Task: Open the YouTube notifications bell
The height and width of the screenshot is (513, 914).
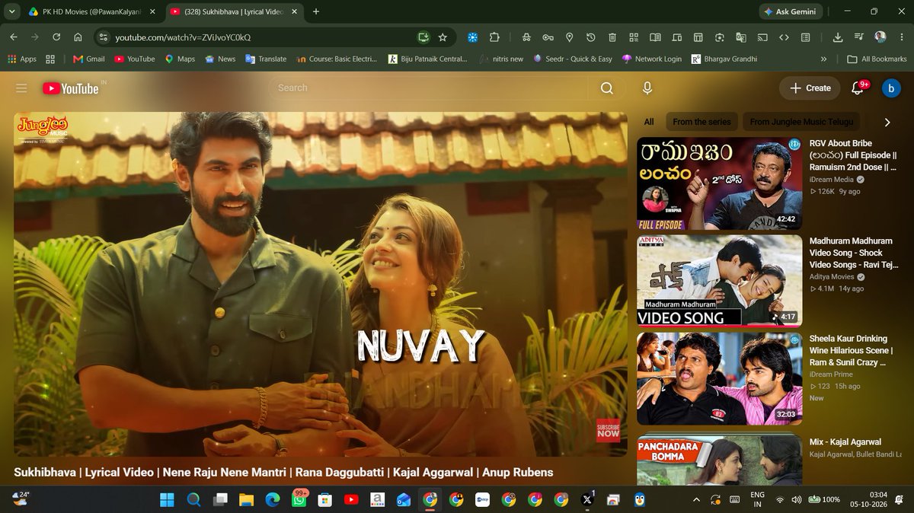Action: 858,88
